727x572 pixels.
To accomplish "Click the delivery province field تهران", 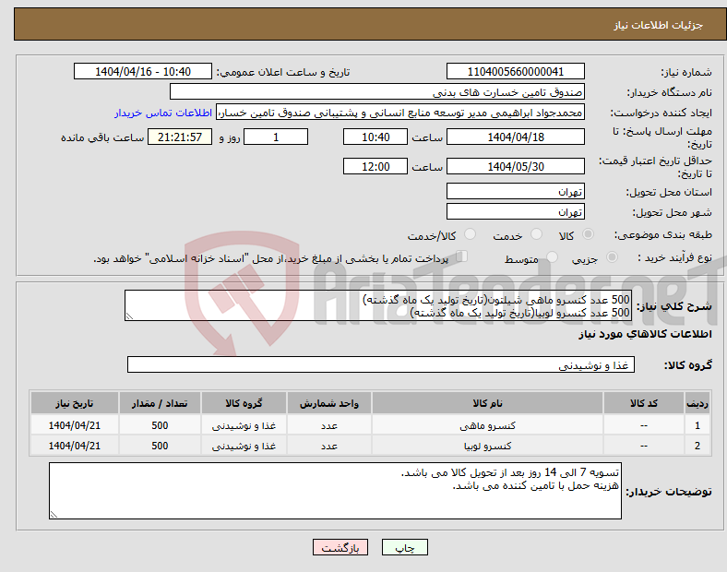I will [515, 191].
